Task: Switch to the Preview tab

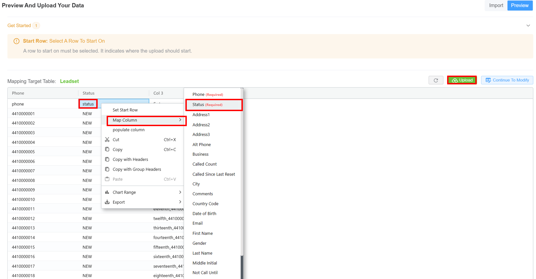Action: point(520,5)
